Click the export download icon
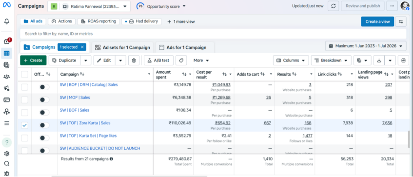This screenshot has height=177, width=413. (x=379, y=60)
